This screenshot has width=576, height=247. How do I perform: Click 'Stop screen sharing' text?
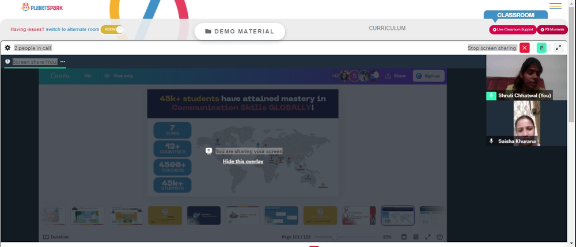(492, 48)
